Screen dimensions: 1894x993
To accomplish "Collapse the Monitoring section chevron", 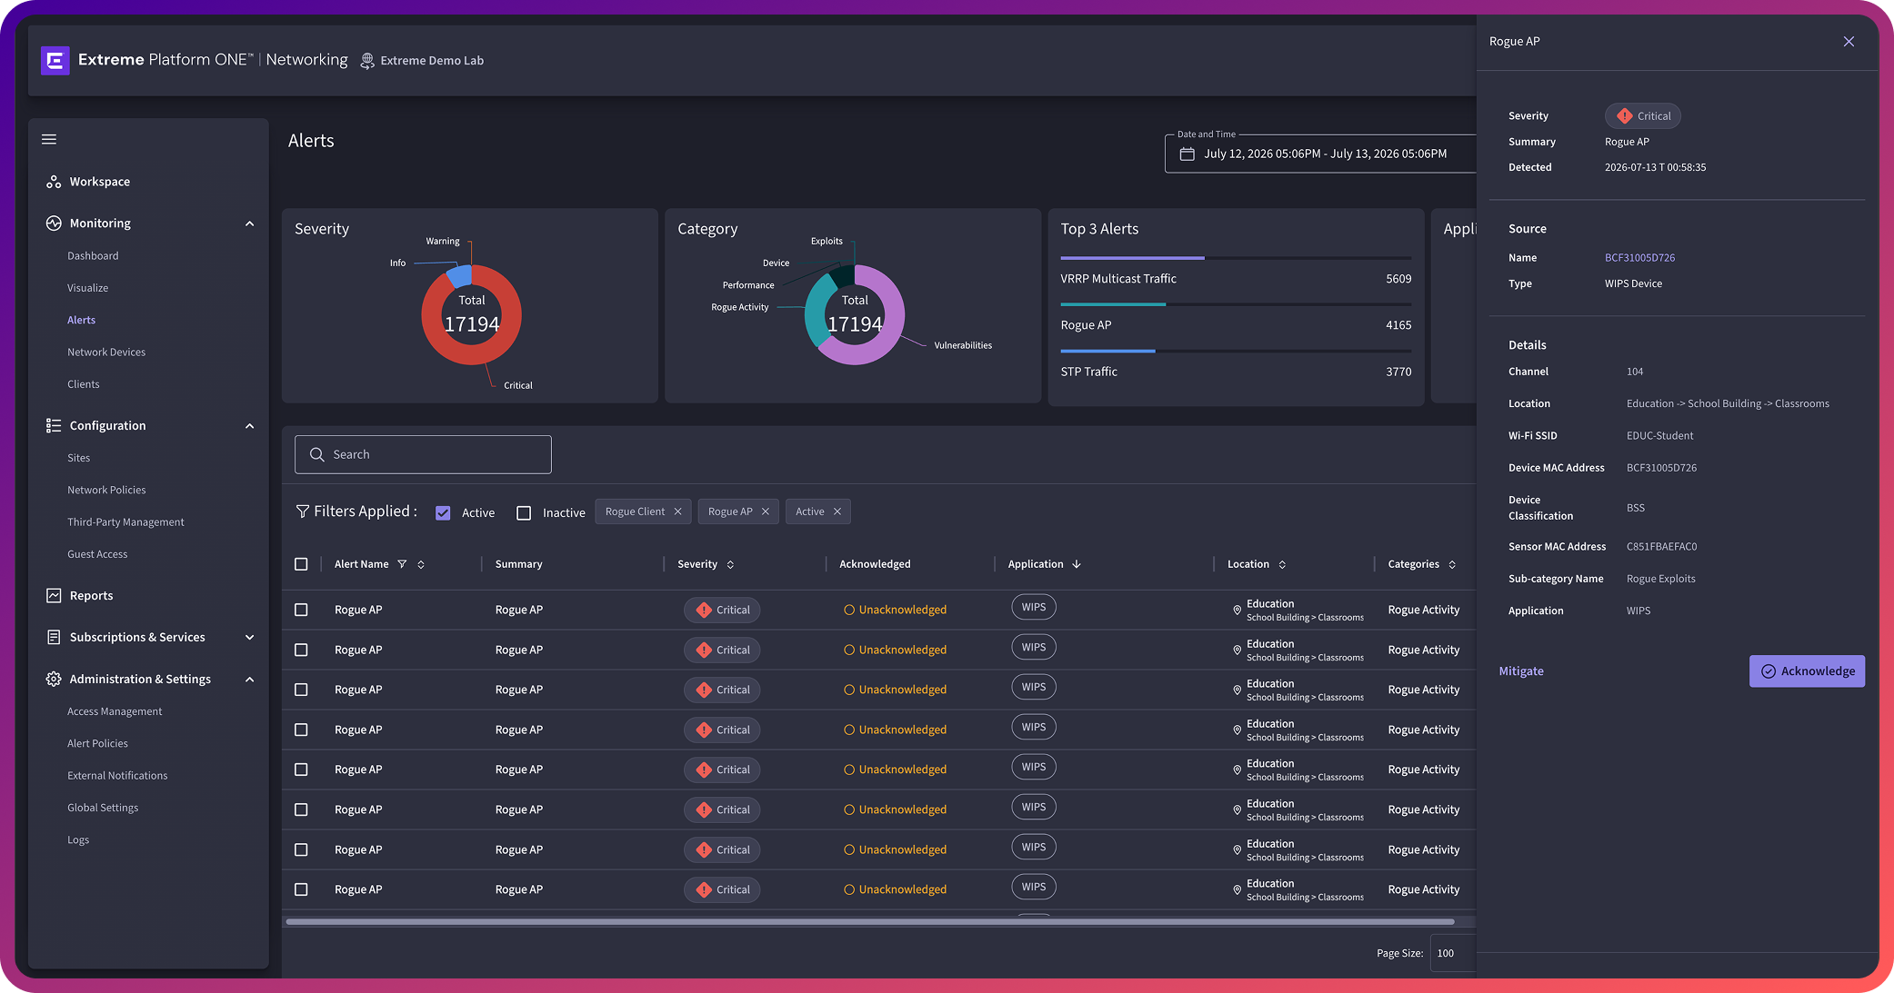I will 249,223.
